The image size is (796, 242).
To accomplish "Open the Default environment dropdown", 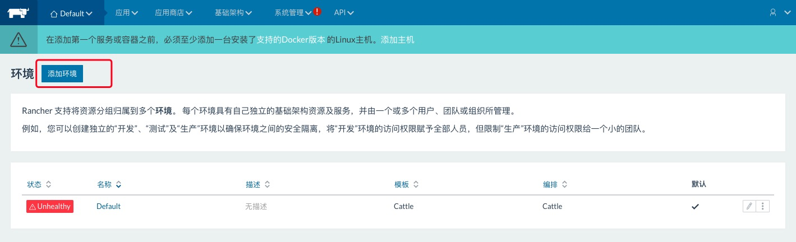I will click(x=71, y=13).
